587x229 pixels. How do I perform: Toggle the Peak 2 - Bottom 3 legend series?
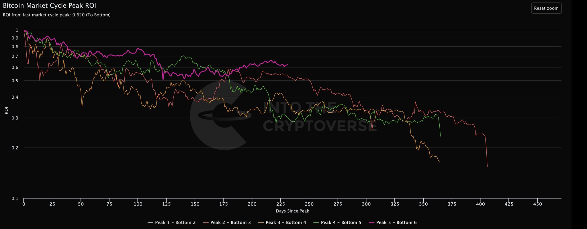click(227, 222)
